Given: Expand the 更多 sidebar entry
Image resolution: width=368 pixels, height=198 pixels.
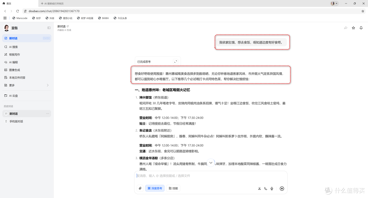Looking at the screenshot, I should coord(27,86).
